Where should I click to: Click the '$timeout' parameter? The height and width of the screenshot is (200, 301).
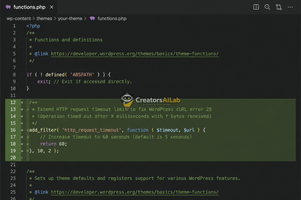[167, 130]
